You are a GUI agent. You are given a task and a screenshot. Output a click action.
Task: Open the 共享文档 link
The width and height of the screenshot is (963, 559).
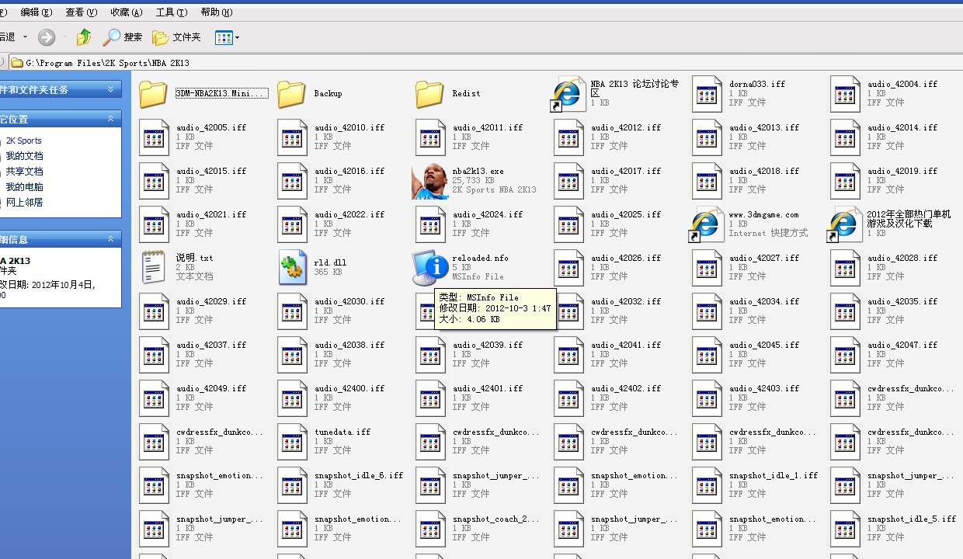tap(24, 172)
